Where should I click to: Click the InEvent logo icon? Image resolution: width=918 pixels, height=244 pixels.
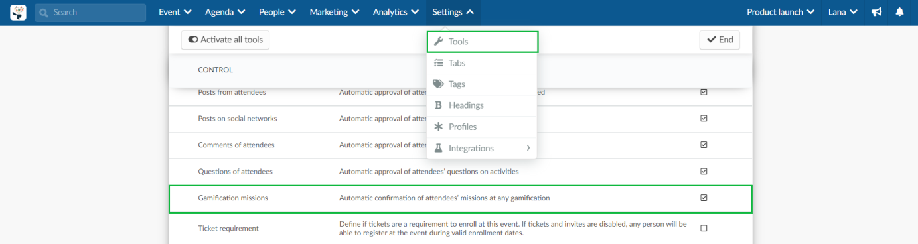tap(18, 12)
